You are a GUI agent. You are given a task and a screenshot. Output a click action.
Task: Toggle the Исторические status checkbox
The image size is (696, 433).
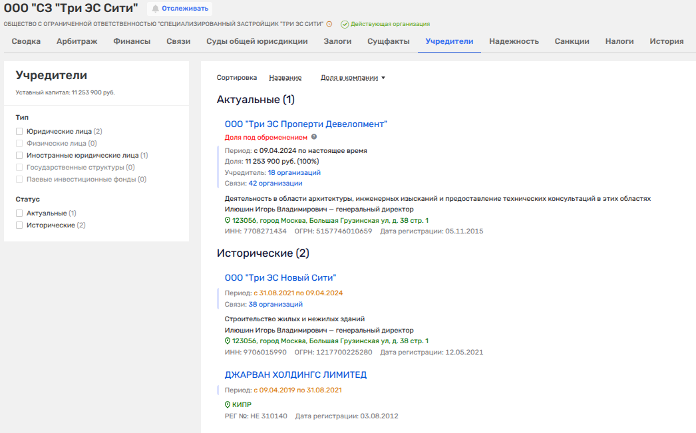click(20, 225)
